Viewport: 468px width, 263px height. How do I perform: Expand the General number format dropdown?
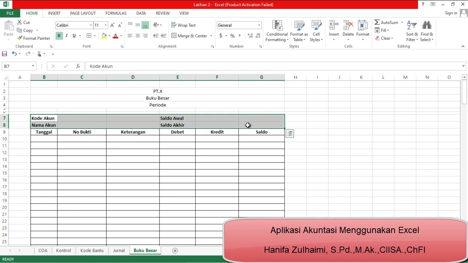tap(259, 25)
